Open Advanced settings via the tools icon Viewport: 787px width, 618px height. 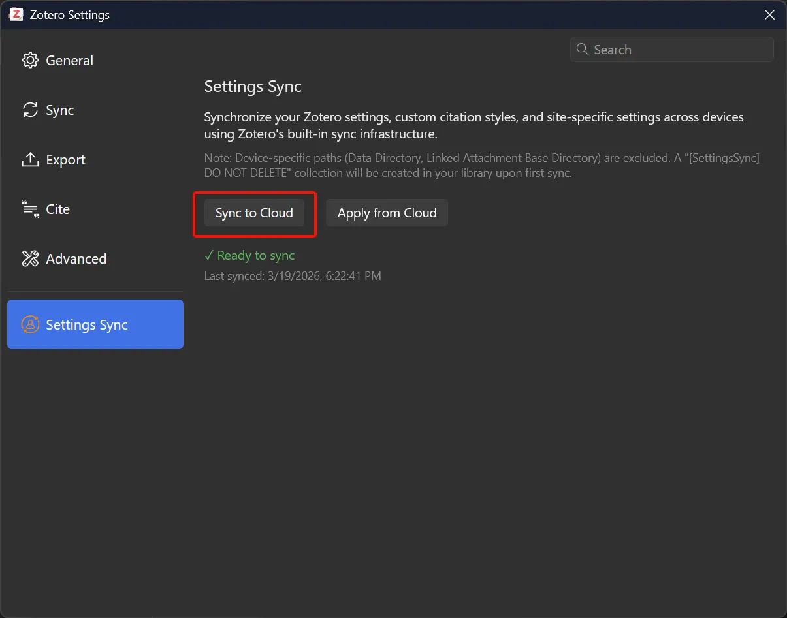[x=30, y=258]
